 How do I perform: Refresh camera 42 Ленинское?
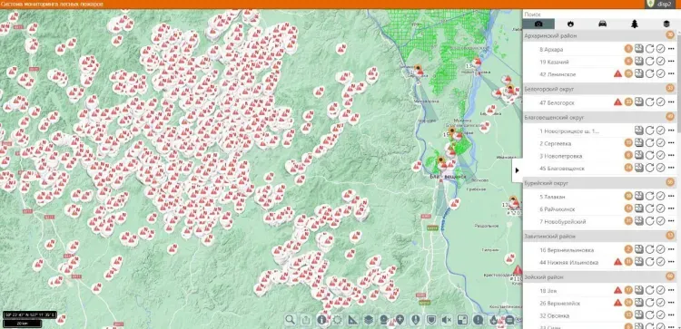(650, 74)
